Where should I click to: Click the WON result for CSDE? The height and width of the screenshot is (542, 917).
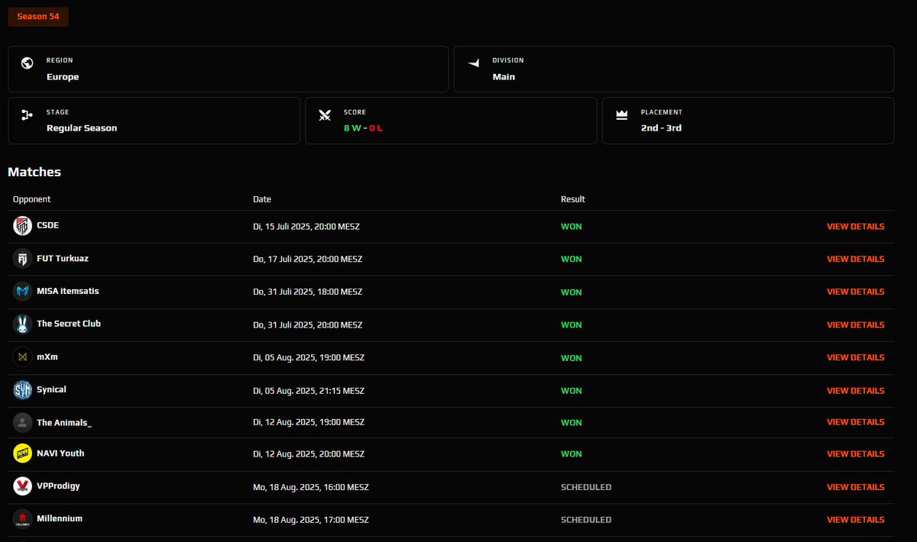(x=572, y=227)
